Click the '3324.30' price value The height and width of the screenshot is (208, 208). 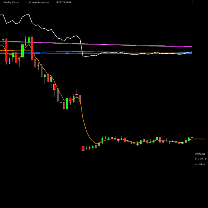(200, 154)
